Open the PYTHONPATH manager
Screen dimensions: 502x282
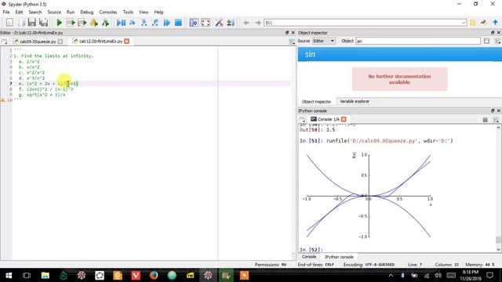231,23
